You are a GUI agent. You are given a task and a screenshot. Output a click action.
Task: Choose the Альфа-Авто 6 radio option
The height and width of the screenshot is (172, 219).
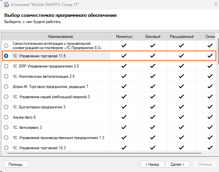6,117
